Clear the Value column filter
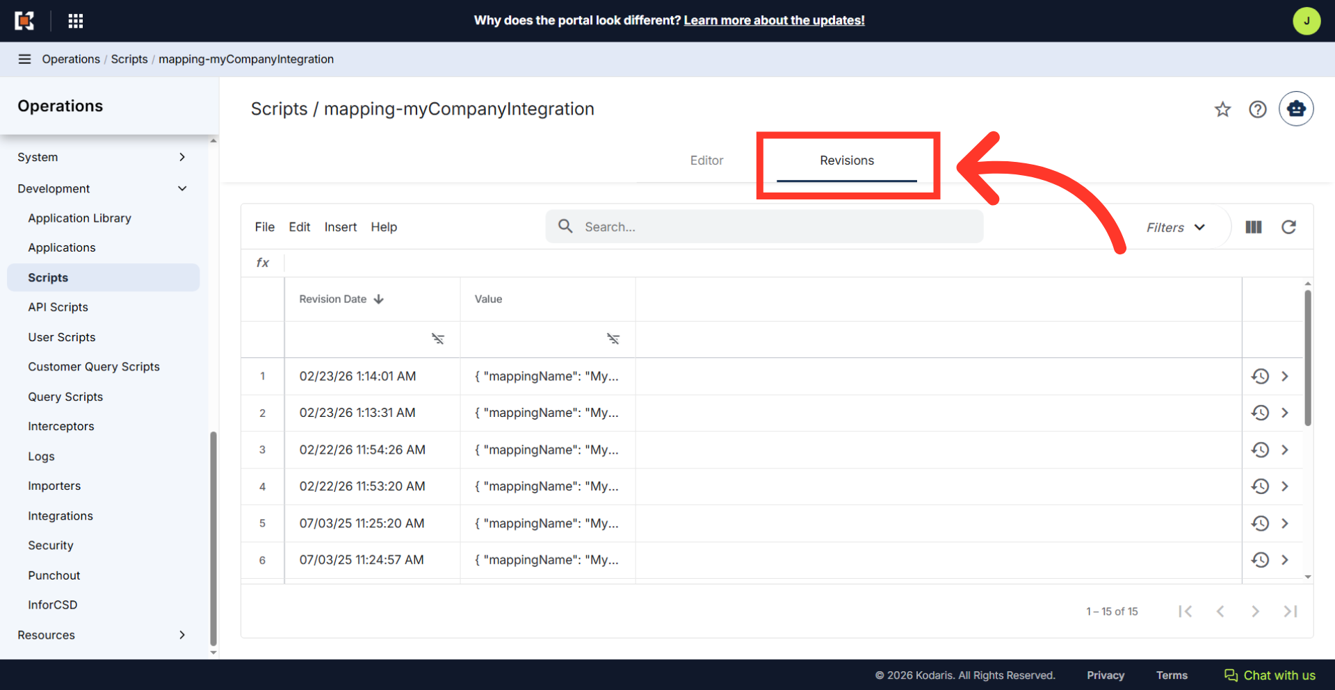 [x=613, y=338]
